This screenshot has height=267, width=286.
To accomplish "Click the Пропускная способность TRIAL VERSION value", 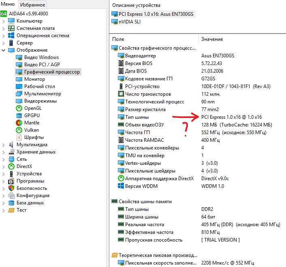I will (x=220, y=240).
